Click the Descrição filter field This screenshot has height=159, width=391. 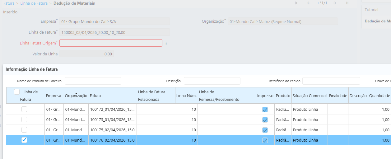[212, 81]
